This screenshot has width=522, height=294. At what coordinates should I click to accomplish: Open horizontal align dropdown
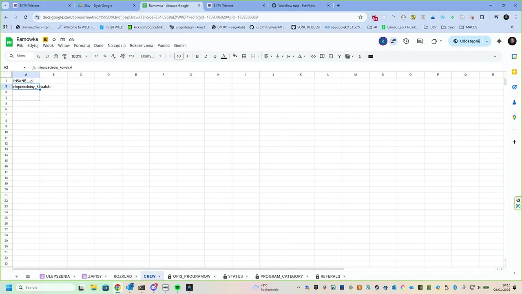(268, 56)
